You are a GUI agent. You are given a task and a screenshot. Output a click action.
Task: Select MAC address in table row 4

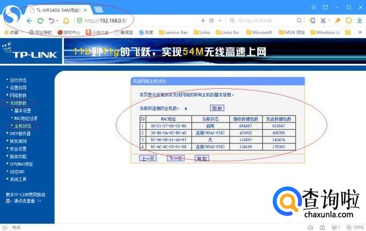point(169,147)
